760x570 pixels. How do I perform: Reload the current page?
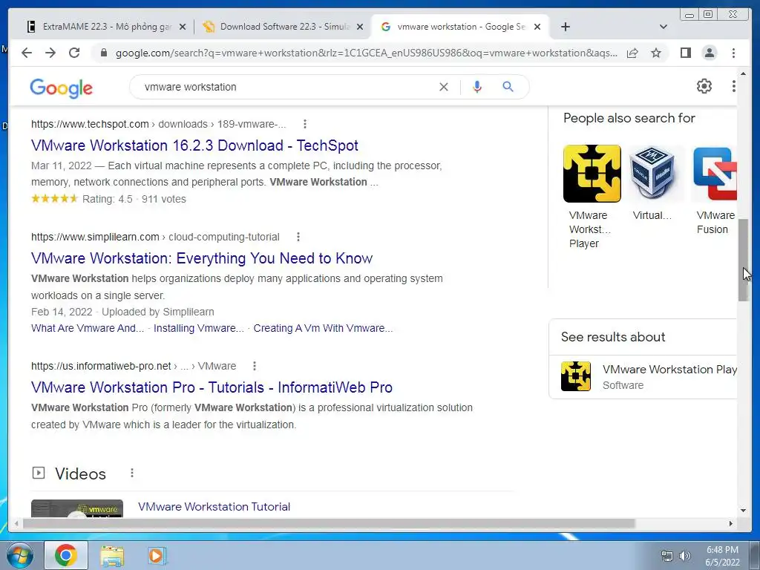[74, 53]
